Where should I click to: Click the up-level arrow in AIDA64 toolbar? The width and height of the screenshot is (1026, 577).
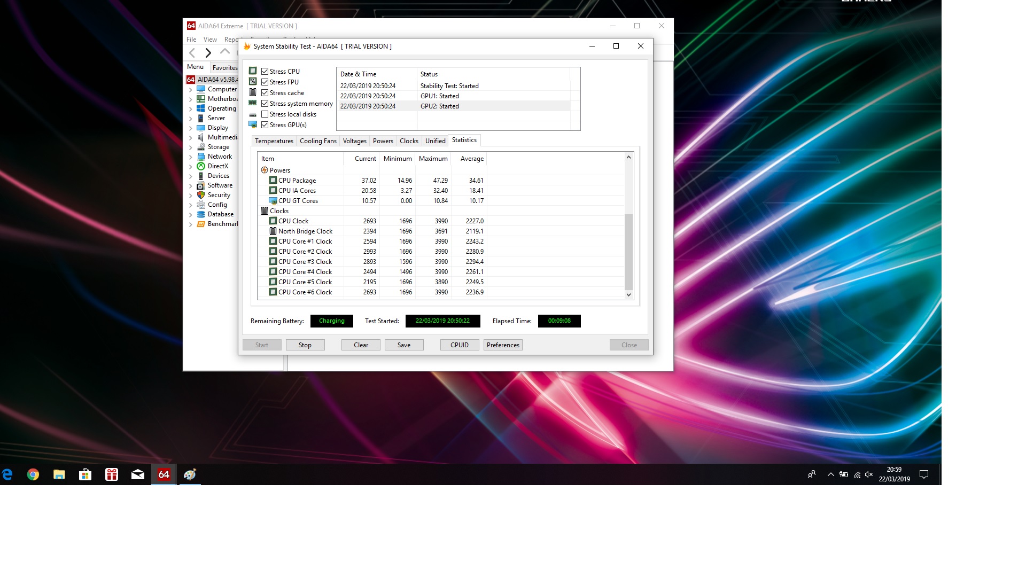tap(225, 52)
